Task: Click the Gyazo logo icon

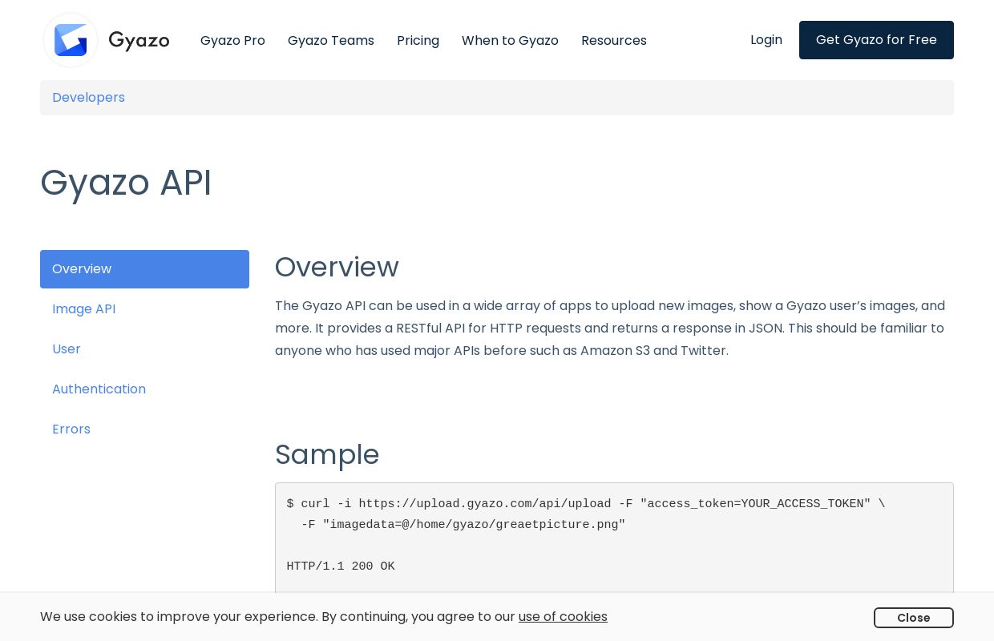Action: pos(71,40)
